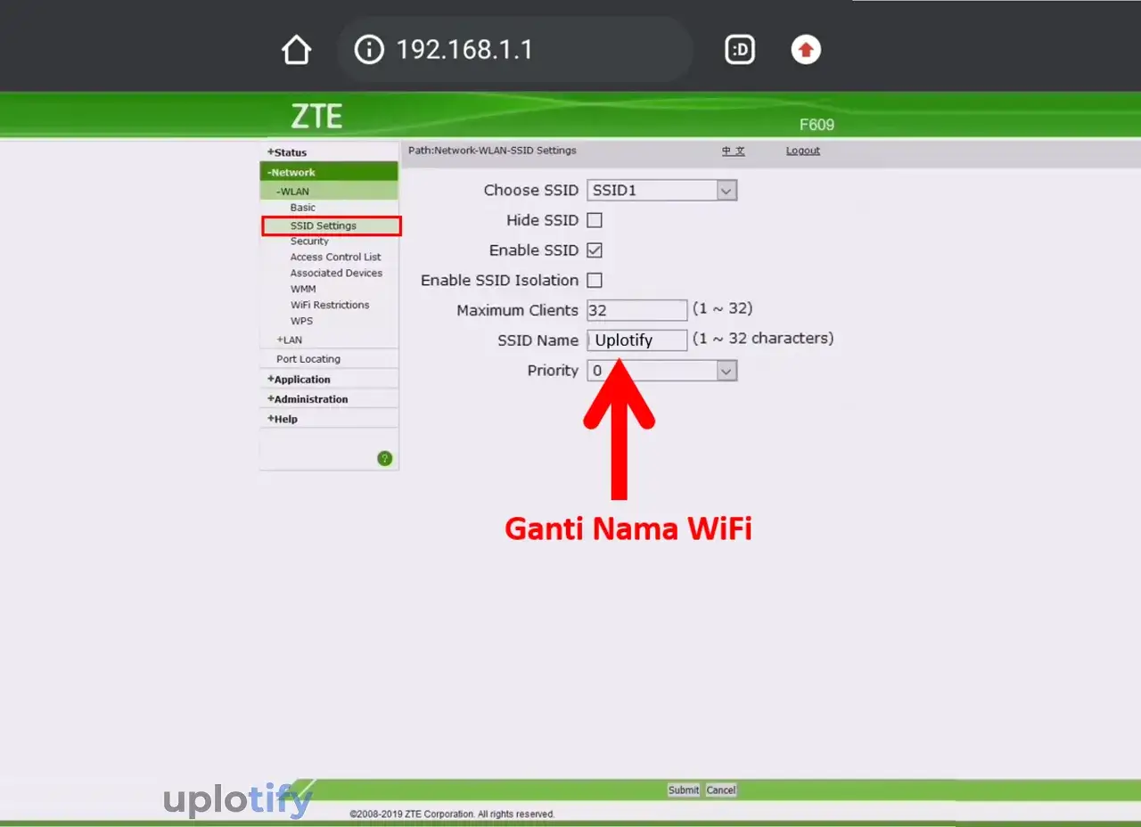Open the tab switcher icon
Screen dimensions: 1141x827
click(740, 50)
